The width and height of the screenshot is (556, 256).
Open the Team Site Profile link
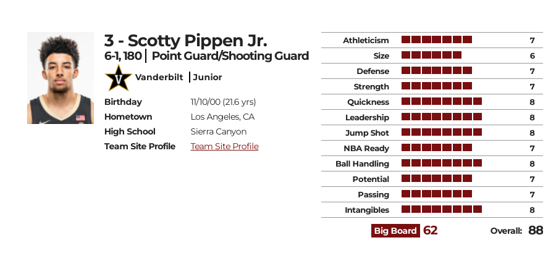[x=224, y=147]
